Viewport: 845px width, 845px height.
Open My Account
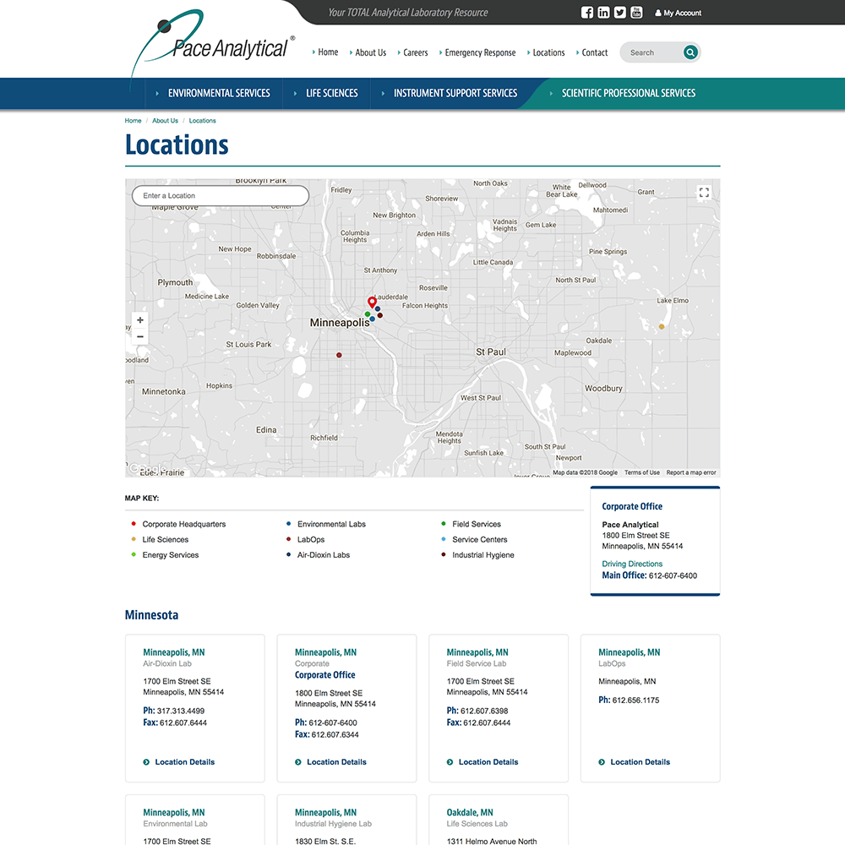[x=678, y=13]
